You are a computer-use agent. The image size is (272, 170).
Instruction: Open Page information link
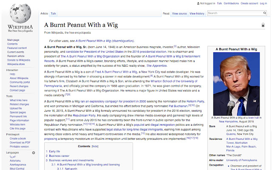point(20,120)
